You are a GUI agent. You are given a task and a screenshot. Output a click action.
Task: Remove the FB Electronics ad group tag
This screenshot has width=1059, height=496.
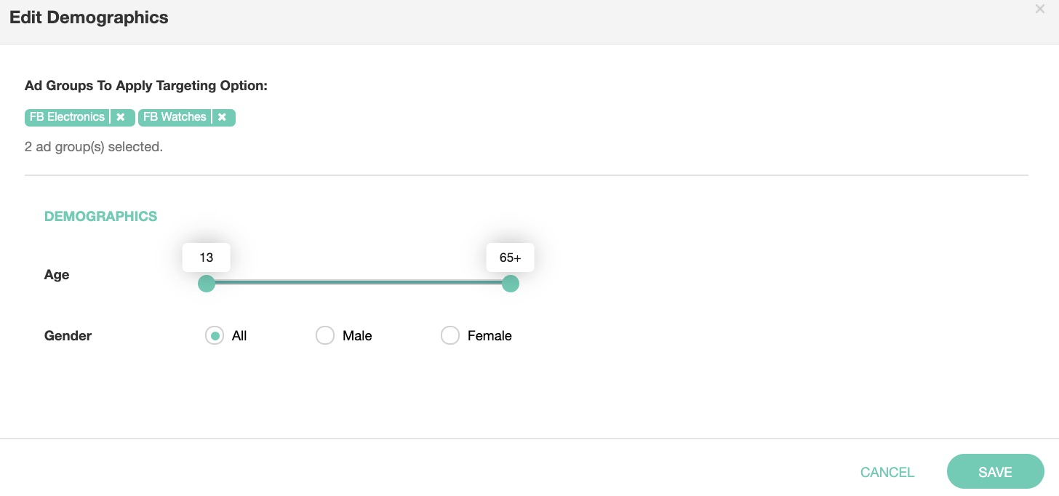[121, 117]
